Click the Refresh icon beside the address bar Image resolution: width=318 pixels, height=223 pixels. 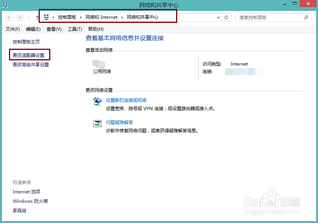(x=226, y=17)
